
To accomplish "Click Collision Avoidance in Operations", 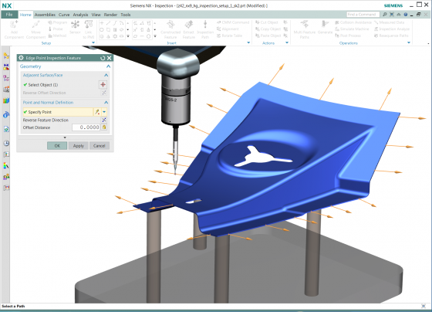I will (353, 22).
